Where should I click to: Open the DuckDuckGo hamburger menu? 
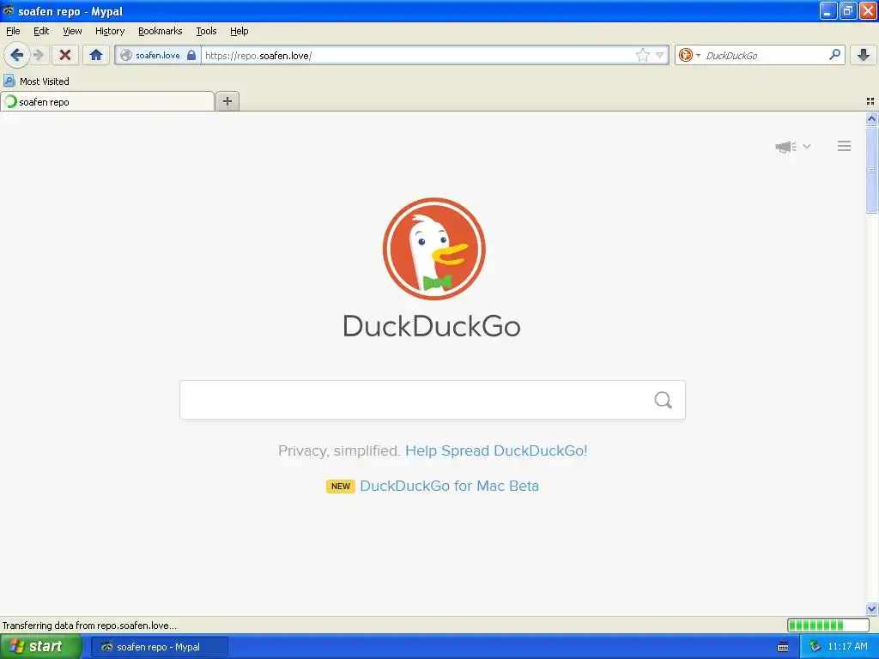[x=845, y=146]
